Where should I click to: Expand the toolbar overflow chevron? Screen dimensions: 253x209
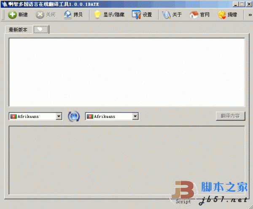(250, 15)
